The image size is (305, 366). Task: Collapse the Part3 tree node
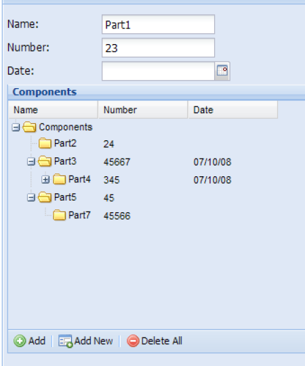30,161
